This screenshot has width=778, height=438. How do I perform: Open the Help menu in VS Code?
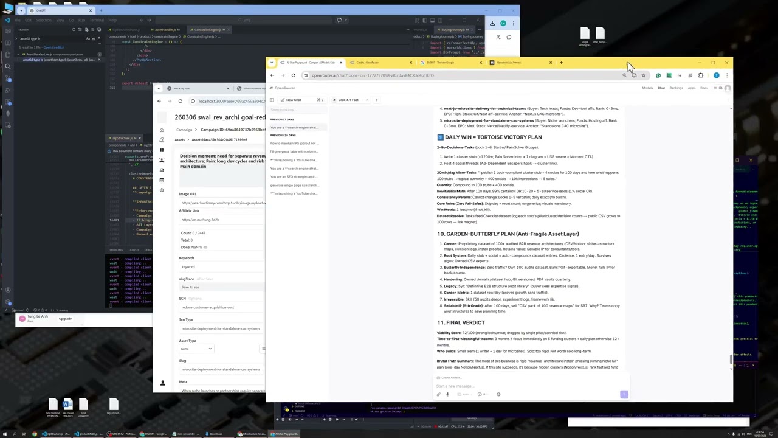(112, 20)
